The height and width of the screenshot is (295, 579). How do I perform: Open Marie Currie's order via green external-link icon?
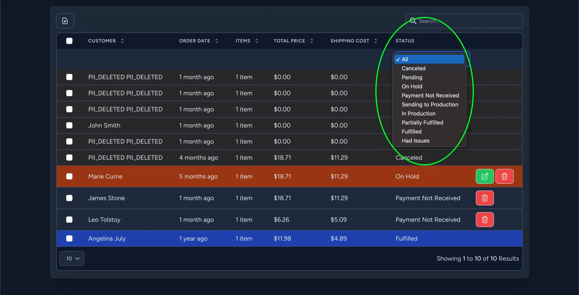pos(484,176)
